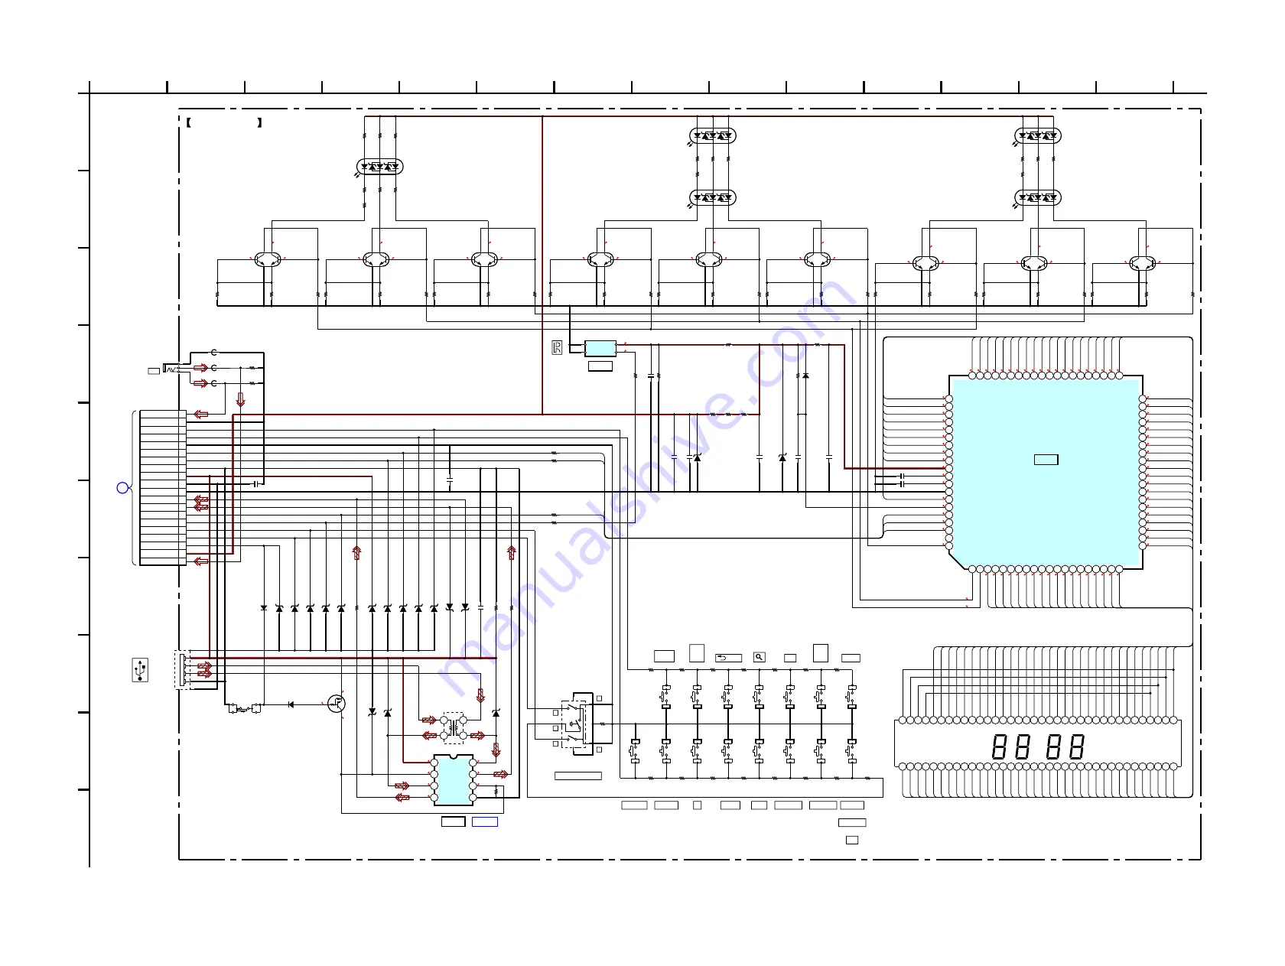Click the infrared receiver symbol

557,348
